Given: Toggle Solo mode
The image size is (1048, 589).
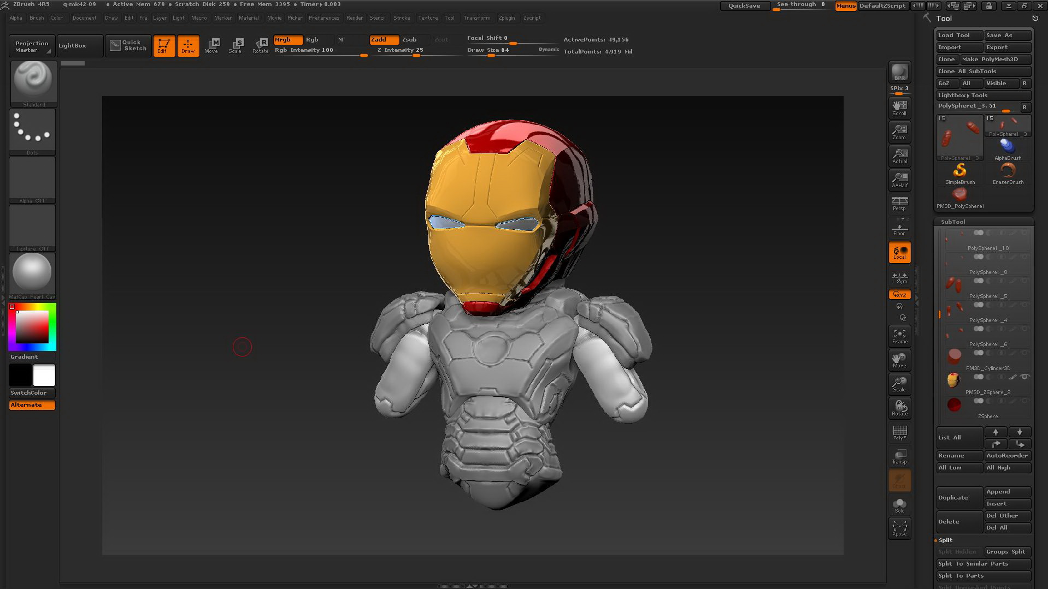Looking at the screenshot, I should point(899,505).
